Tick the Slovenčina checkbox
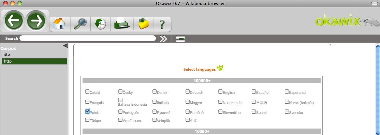 click(x=220, y=112)
